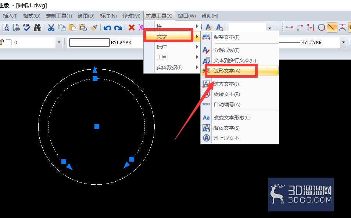Image resolution: width=351 pixels, height=218 pixels.
Task: Run ABC spell check tool
Action: pos(26,27)
